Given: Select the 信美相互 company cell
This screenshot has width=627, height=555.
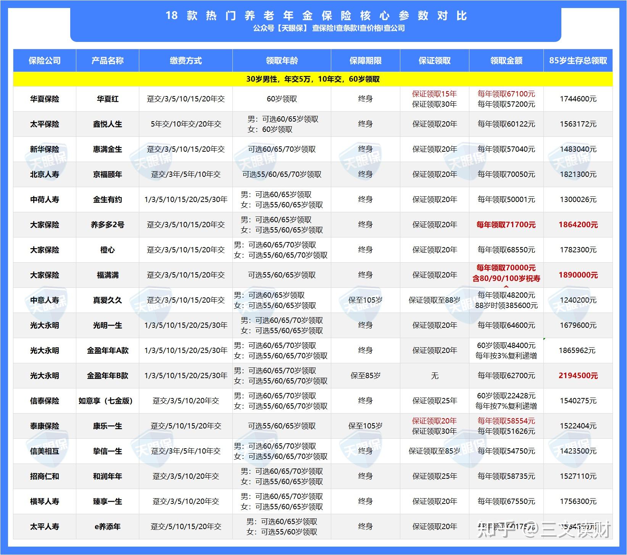Looking at the screenshot, I should pyautogui.click(x=45, y=451).
